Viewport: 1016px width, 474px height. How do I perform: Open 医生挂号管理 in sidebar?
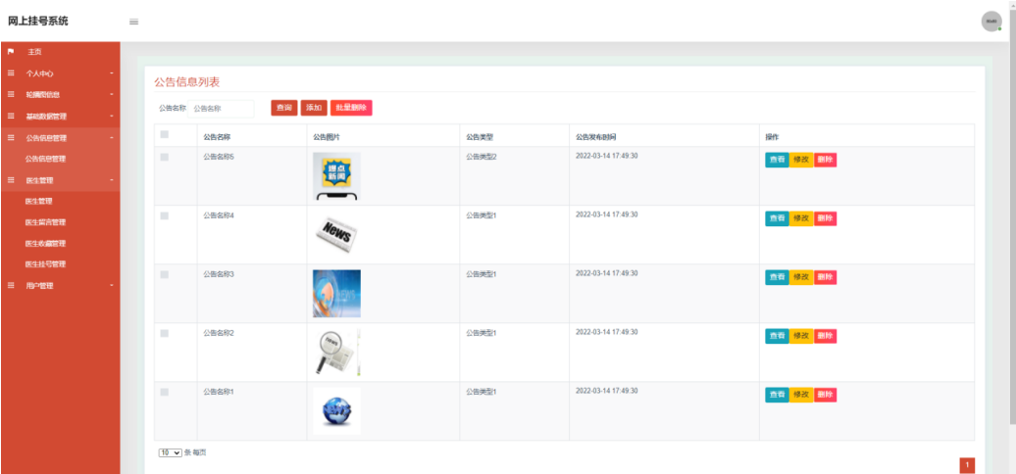coord(45,264)
